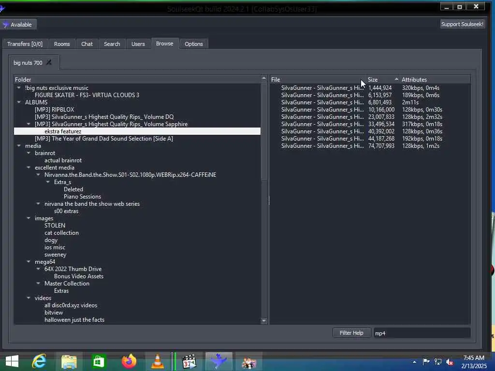
Task: Select the Volume DQ rips folder
Action: [104, 117]
